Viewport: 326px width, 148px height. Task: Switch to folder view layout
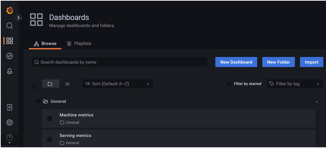[x=50, y=84]
